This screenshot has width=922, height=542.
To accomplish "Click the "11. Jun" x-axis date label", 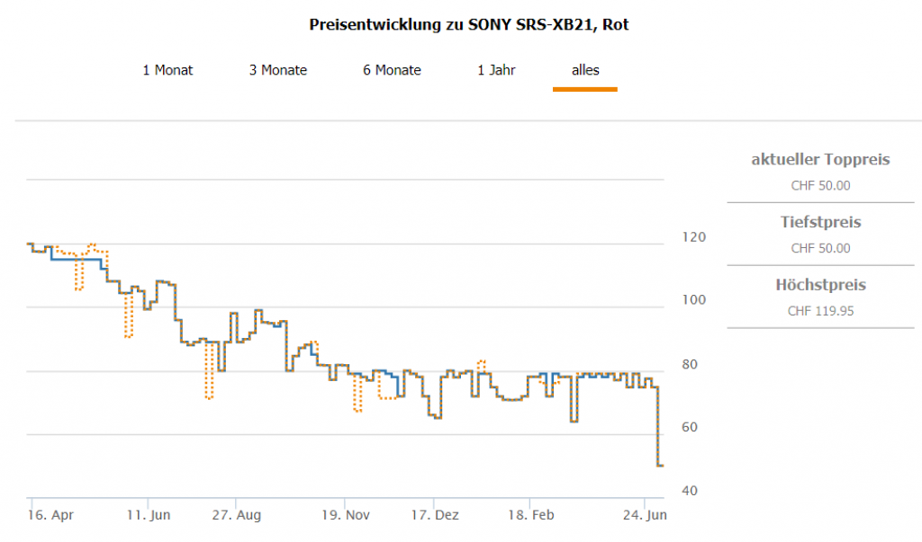I will coord(147,516).
